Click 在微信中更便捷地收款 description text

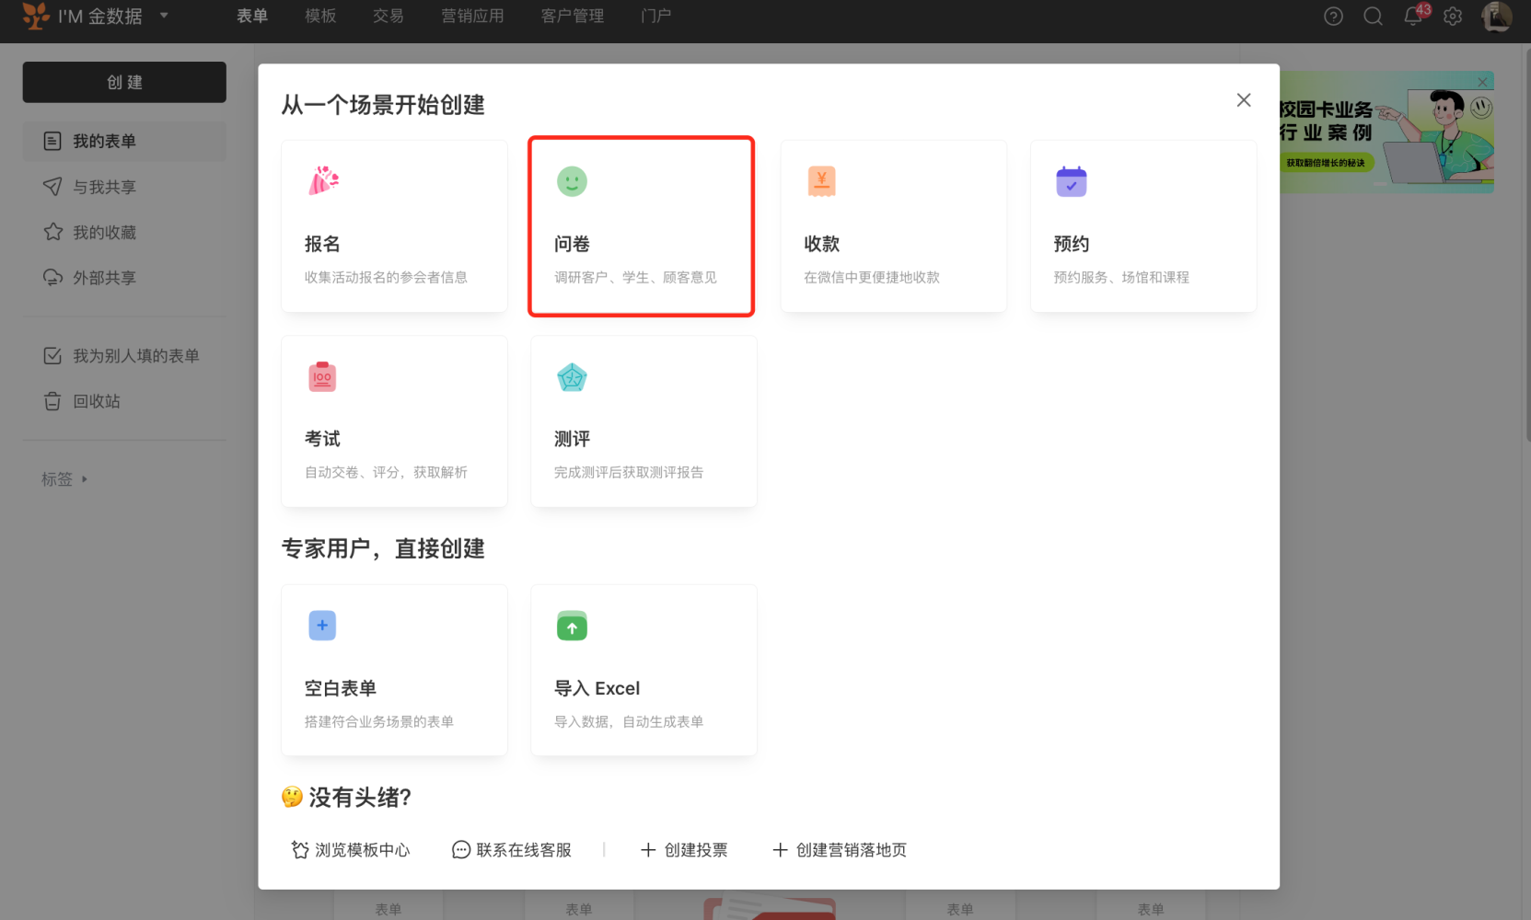coord(872,277)
